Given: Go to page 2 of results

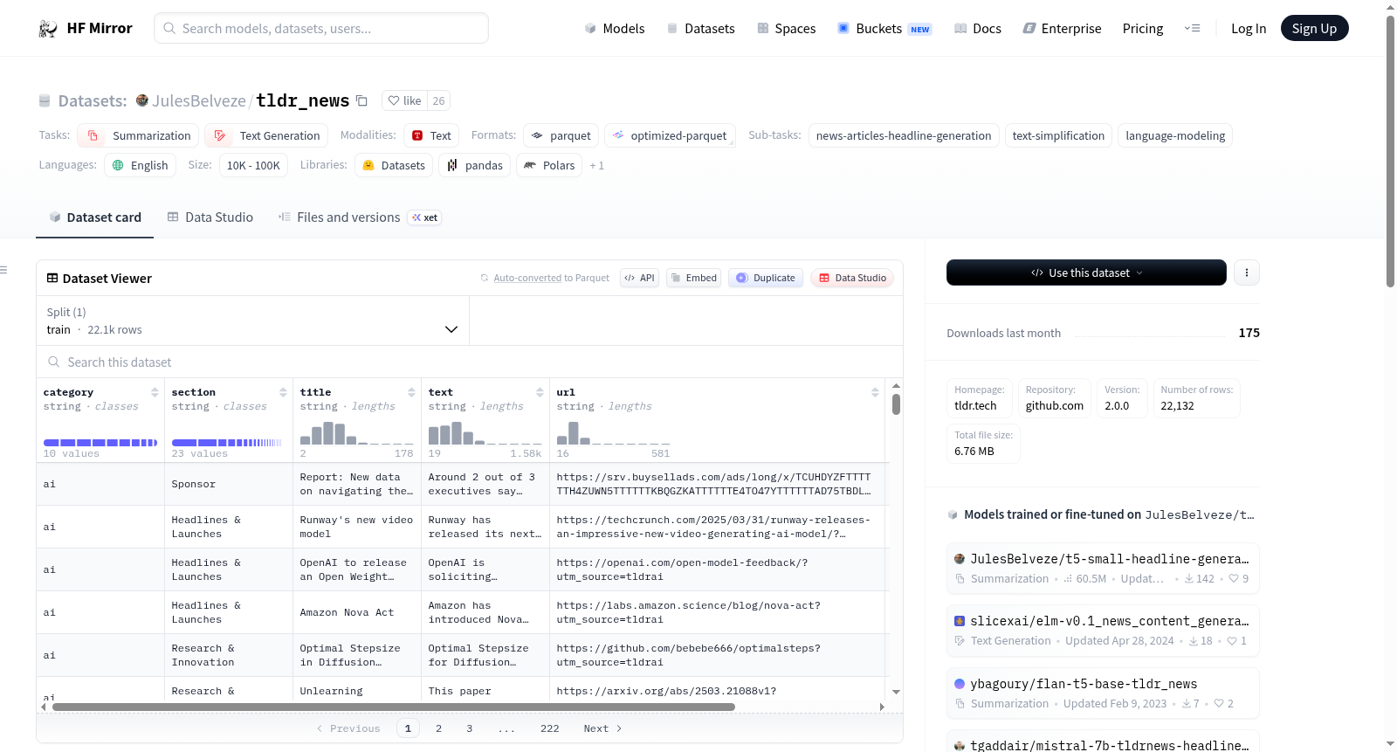Looking at the screenshot, I should (x=438, y=728).
